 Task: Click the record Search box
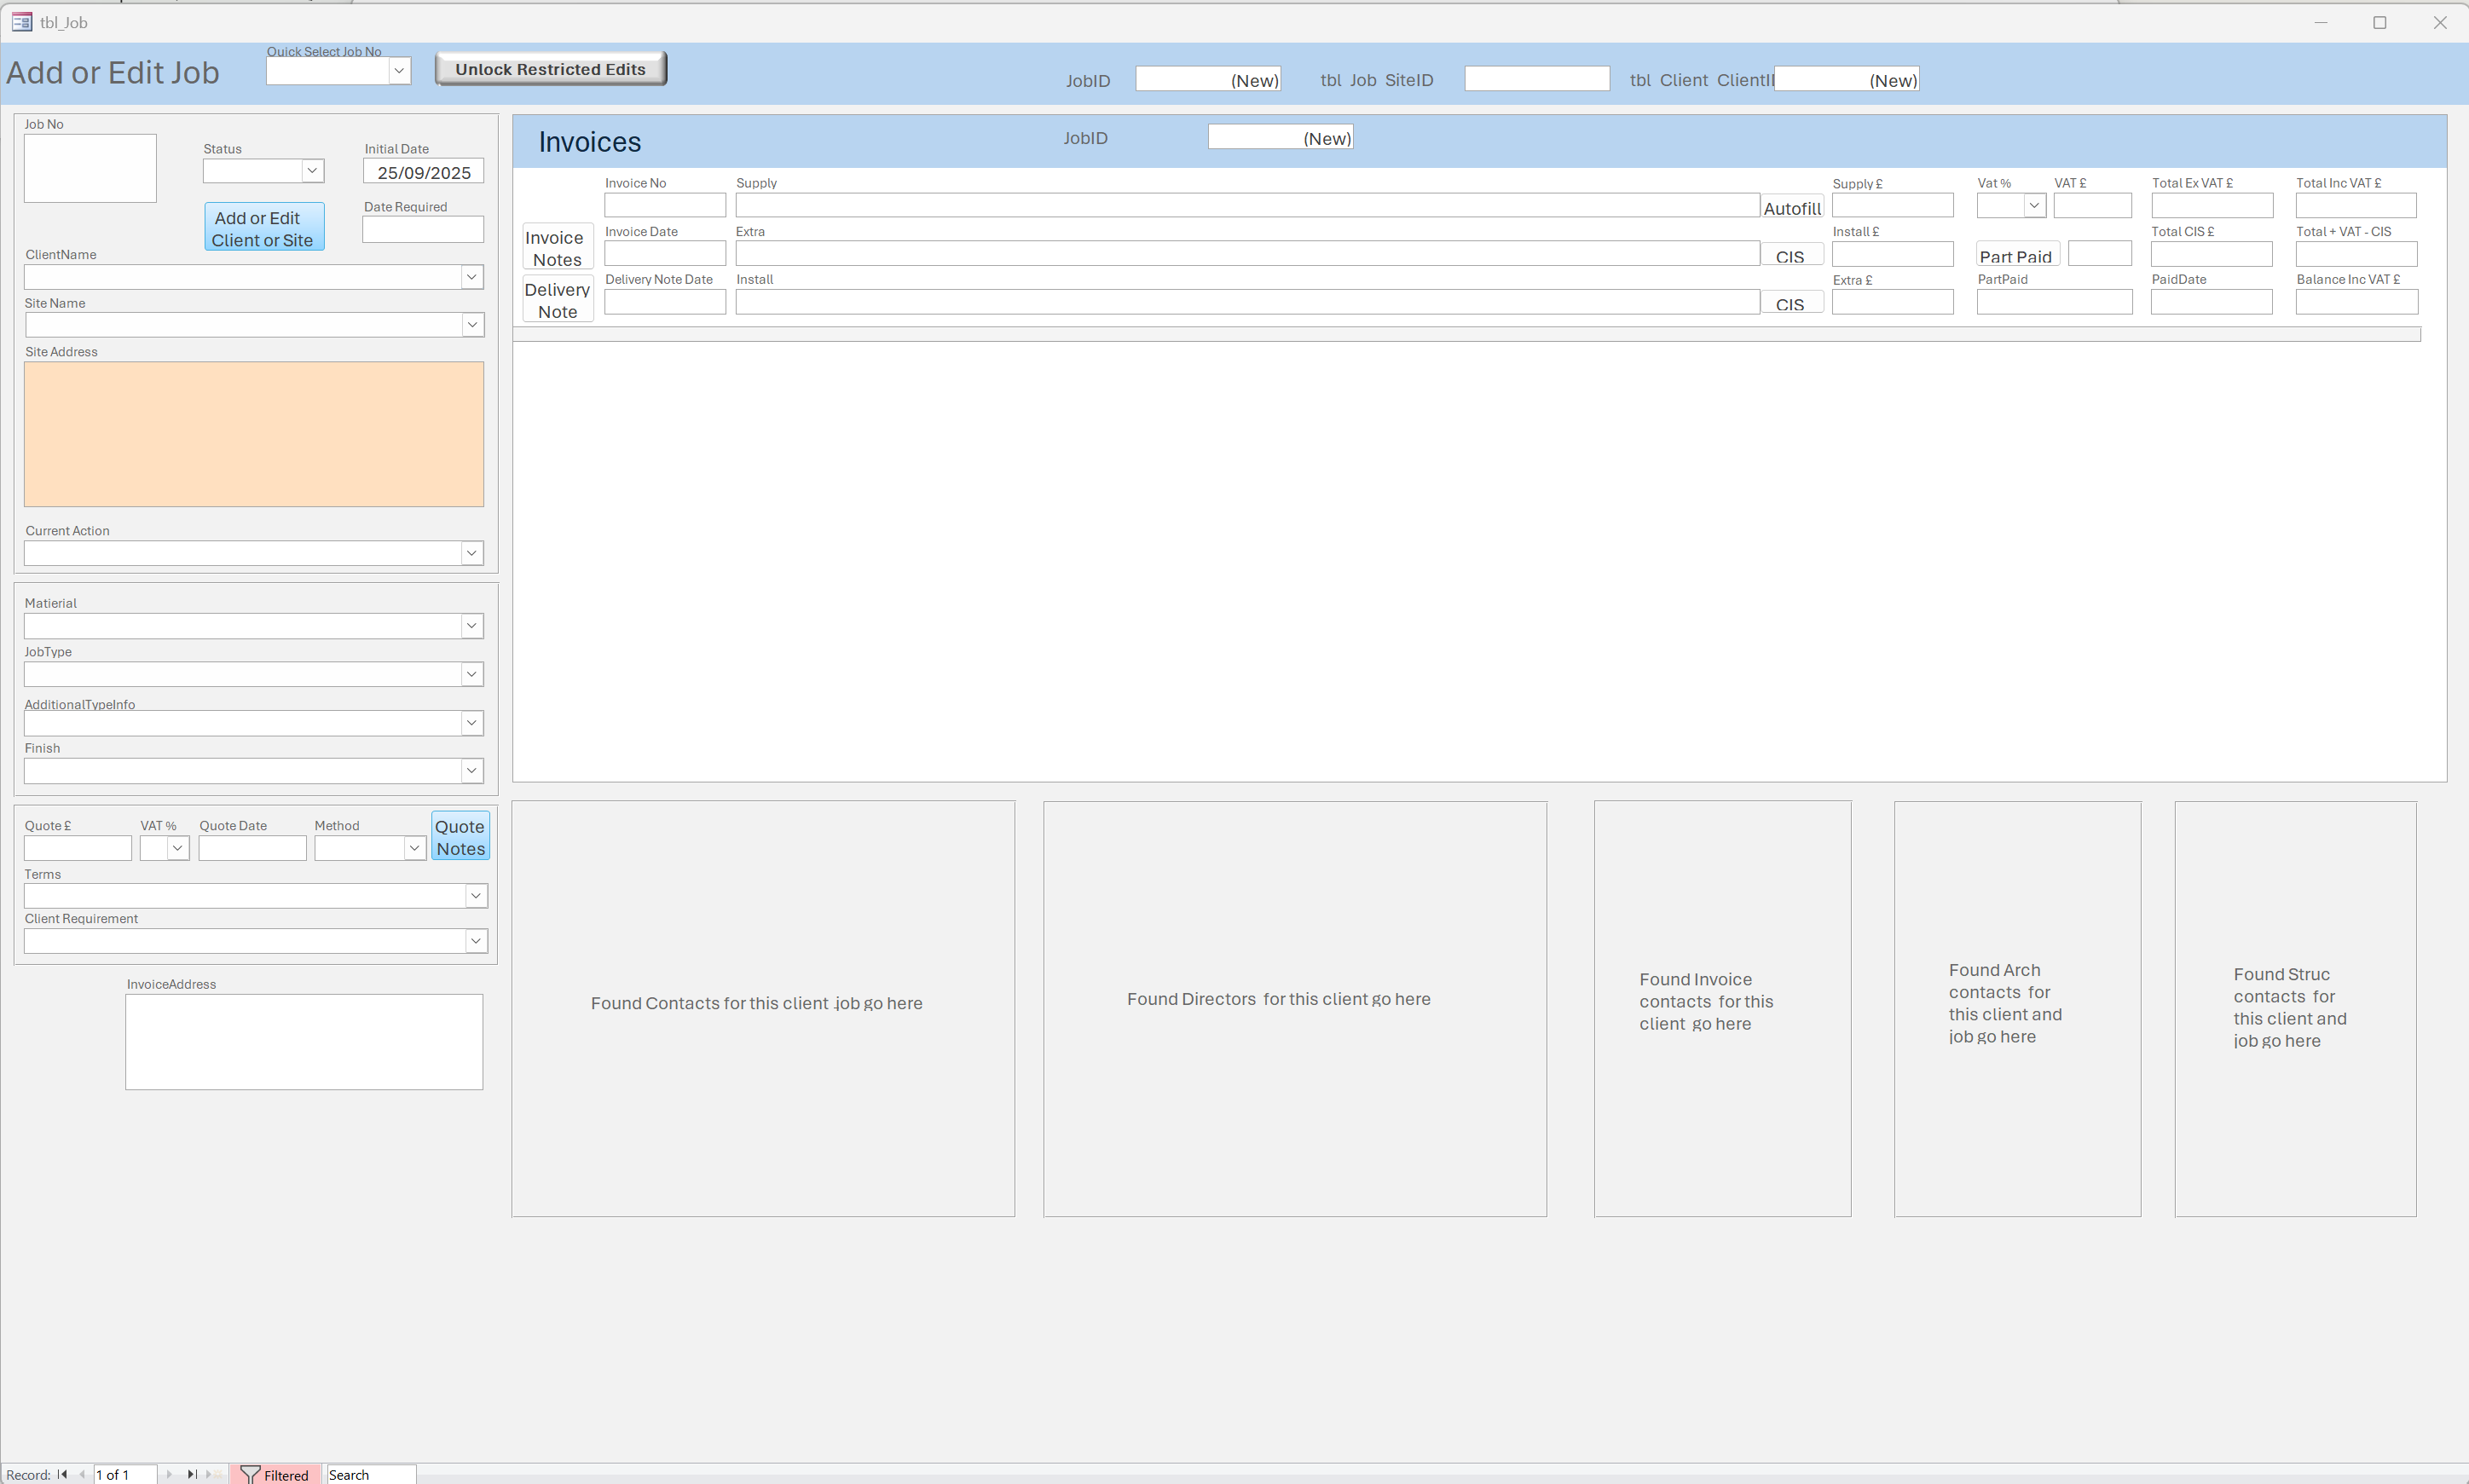370,1474
